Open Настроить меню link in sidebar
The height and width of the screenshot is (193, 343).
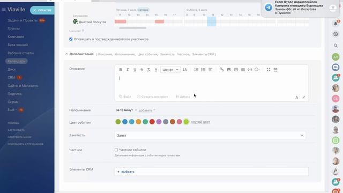19,137
